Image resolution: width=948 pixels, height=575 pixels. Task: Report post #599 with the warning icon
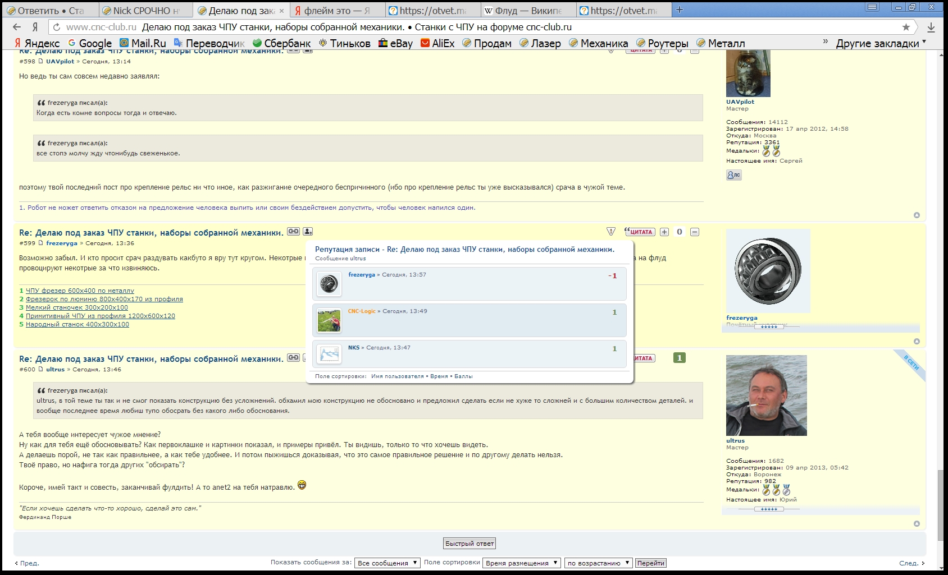[611, 232]
